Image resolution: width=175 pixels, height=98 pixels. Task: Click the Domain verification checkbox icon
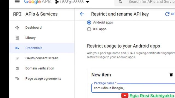17,68
